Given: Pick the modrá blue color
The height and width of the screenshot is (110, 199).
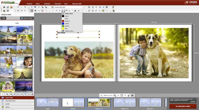Looking at the screenshot, I should click(72, 24).
